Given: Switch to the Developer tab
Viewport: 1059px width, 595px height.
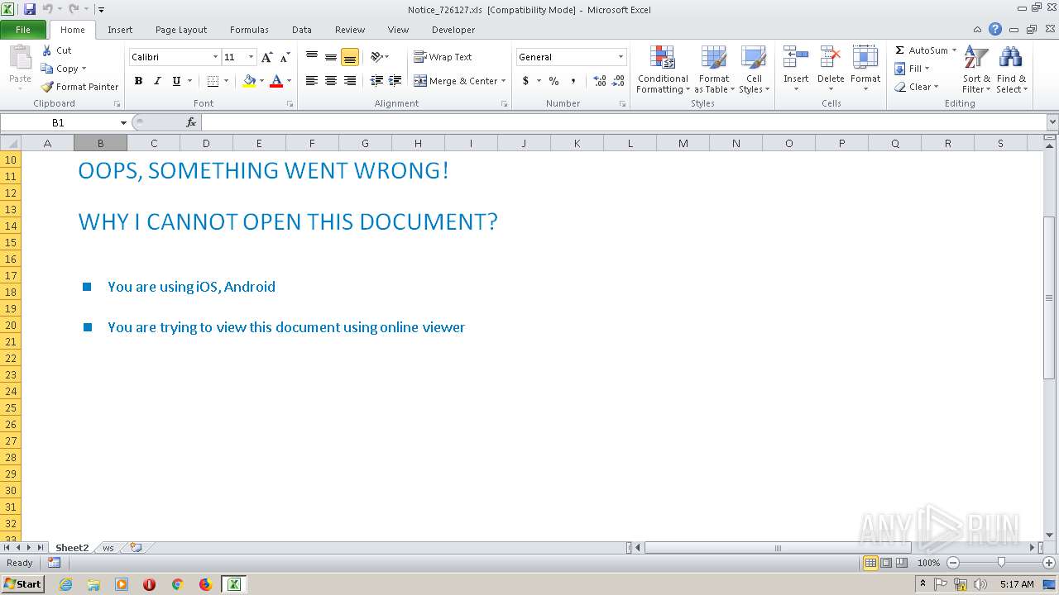Looking at the screenshot, I should (x=453, y=30).
